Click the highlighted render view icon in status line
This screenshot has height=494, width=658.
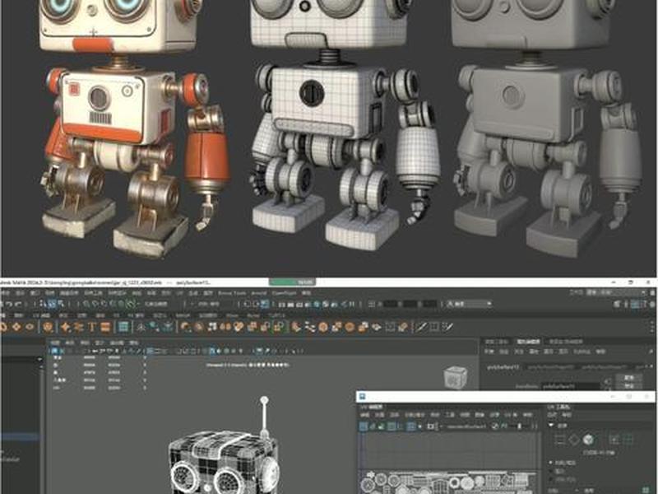click(265, 304)
